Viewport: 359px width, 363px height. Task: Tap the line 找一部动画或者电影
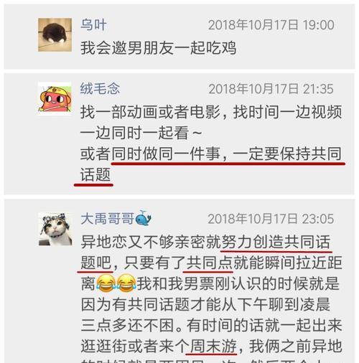[150, 112]
